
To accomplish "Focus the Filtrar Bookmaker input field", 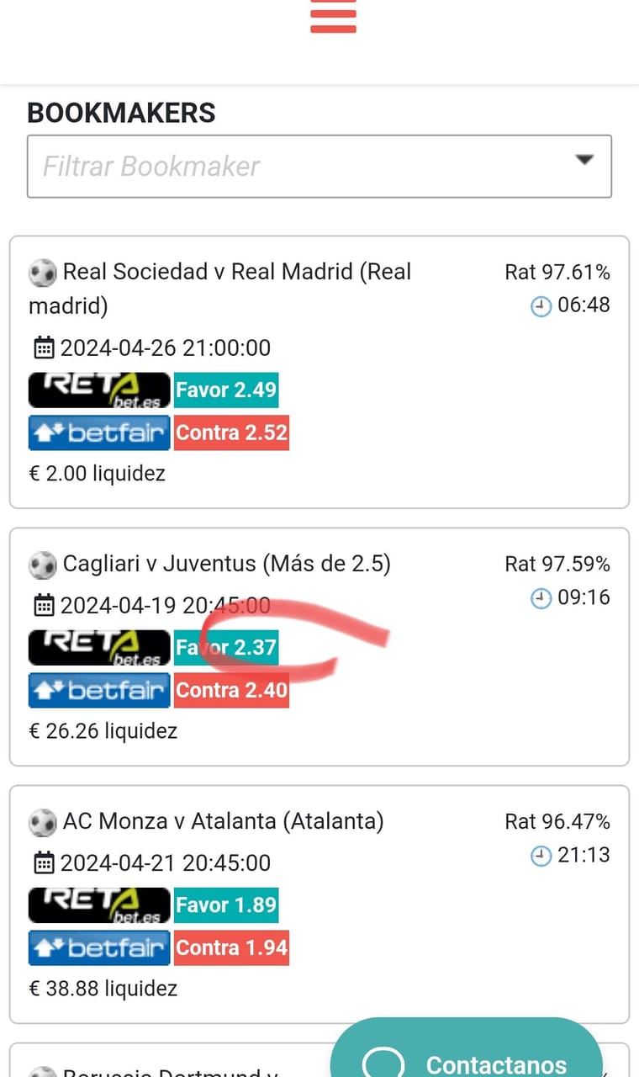I will (x=319, y=167).
